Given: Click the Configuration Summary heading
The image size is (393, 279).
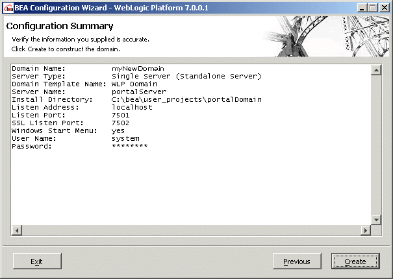Looking at the screenshot, I should click(x=60, y=26).
